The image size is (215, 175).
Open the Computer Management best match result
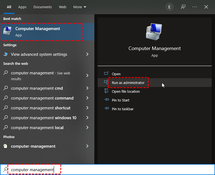tap(47, 32)
